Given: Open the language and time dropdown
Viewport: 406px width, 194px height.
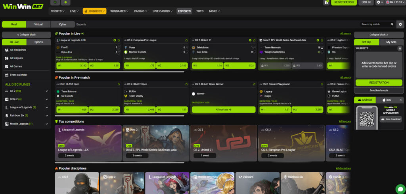Looking at the screenshot, I should (395, 2).
